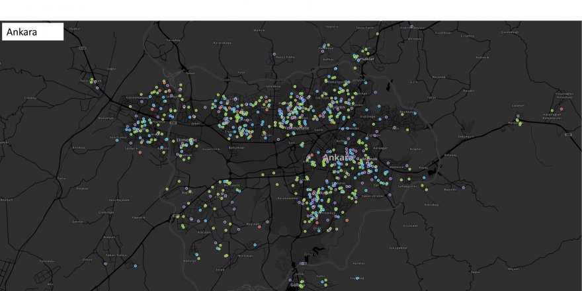Select the purple marker above the Lalahan junction
The width and height of the screenshot is (582, 291).
point(519,117)
